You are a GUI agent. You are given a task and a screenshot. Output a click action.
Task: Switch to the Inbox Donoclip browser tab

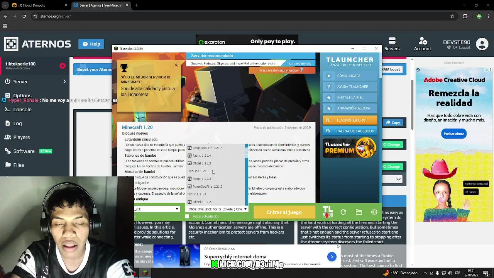click(39, 5)
